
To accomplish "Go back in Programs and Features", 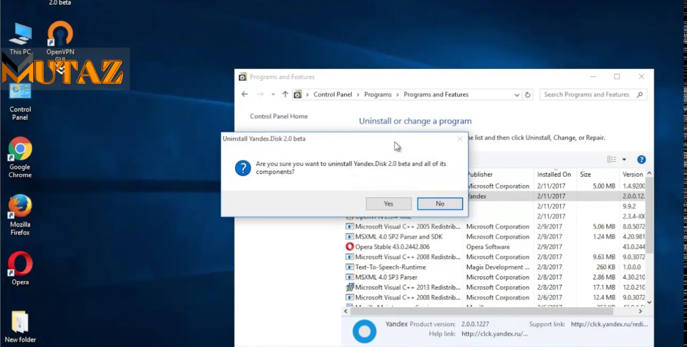I will (x=245, y=94).
